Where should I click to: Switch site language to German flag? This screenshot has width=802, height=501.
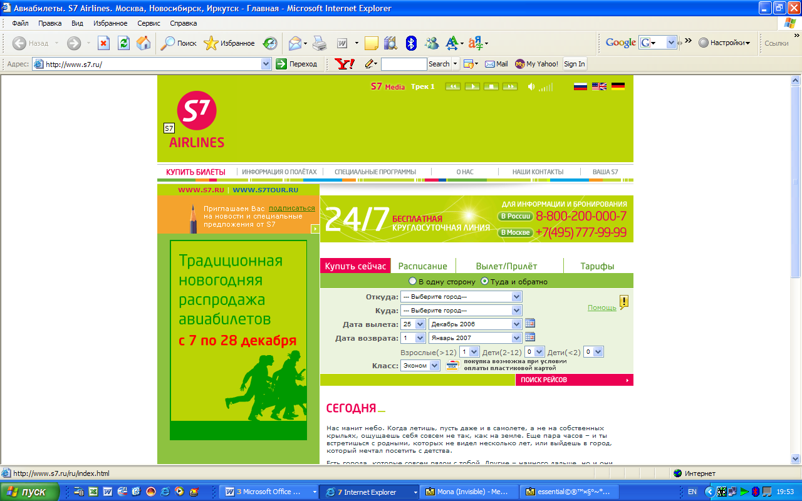pos(618,86)
